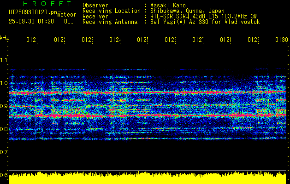Select the file name UT2509300120.pn
The height and width of the screenshot is (184, 290).
click(x=33, y=12)
